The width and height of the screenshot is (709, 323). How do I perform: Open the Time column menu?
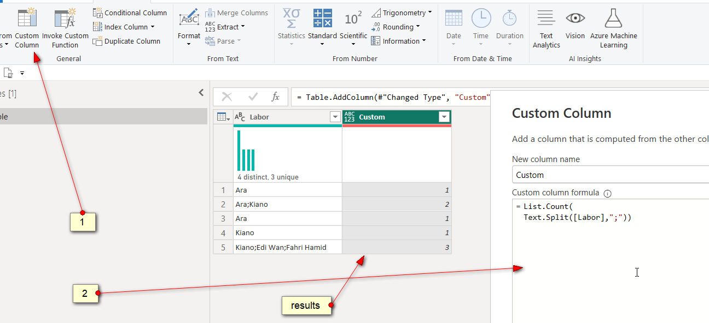coord(481,27)
